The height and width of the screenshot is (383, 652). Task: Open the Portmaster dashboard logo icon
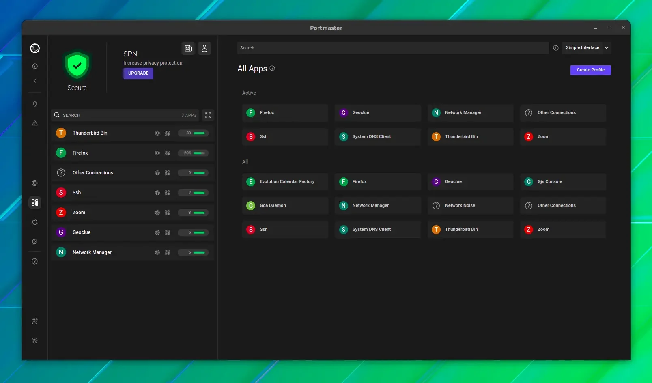pyautogui.click(x=35, y=48)
